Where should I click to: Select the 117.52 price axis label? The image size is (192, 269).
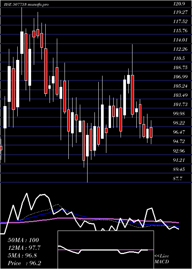tap(180, 22)
